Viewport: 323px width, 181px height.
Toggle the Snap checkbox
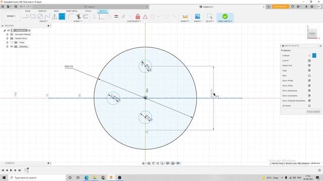click(x=309, y=70)
